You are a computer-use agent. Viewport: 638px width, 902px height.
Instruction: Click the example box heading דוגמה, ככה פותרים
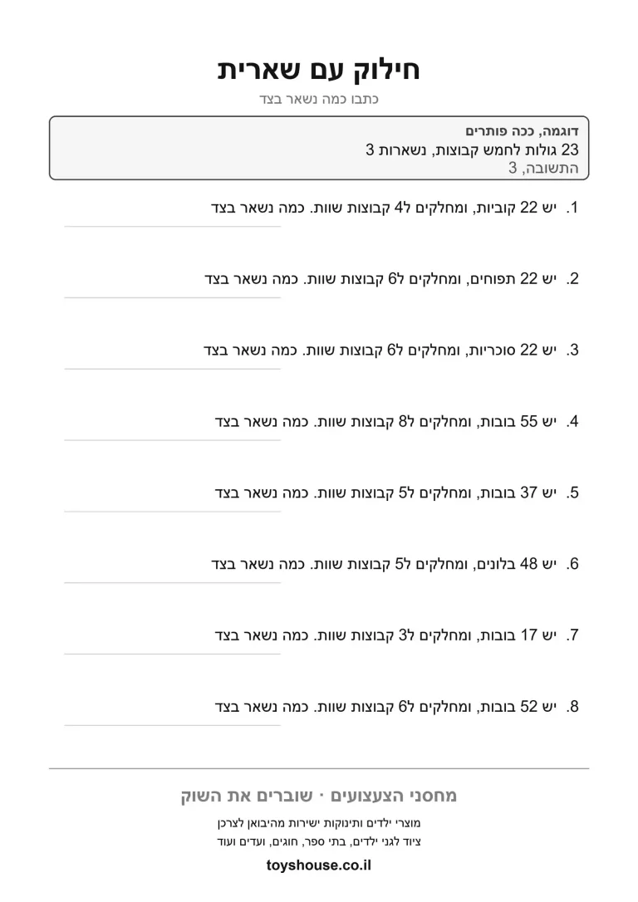click(522, 132)
